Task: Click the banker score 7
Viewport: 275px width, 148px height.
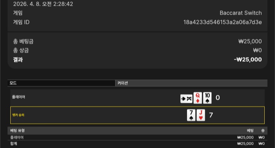Action: coord(211,115)
